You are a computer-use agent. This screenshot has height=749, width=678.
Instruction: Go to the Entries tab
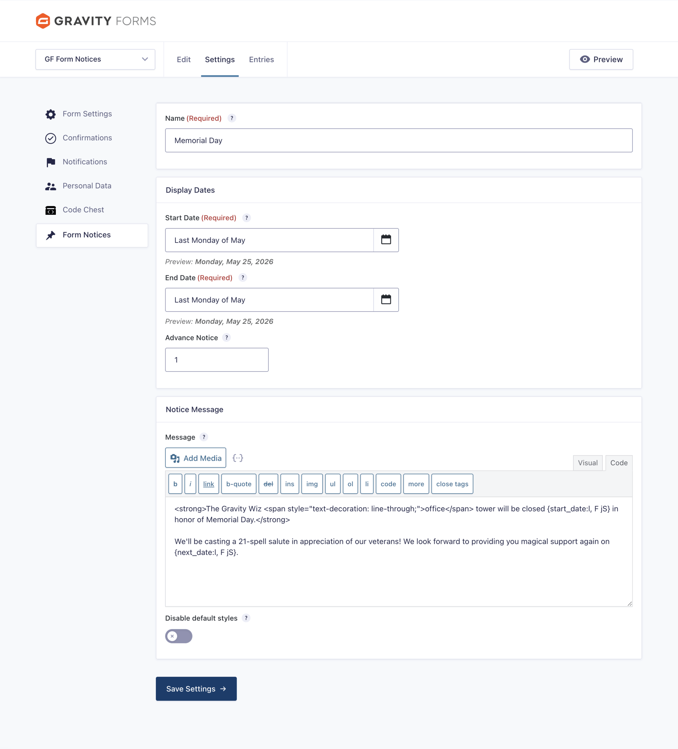(261, 59)
